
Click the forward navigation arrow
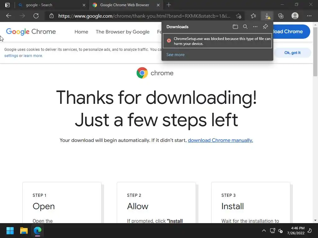click(22, 16)
